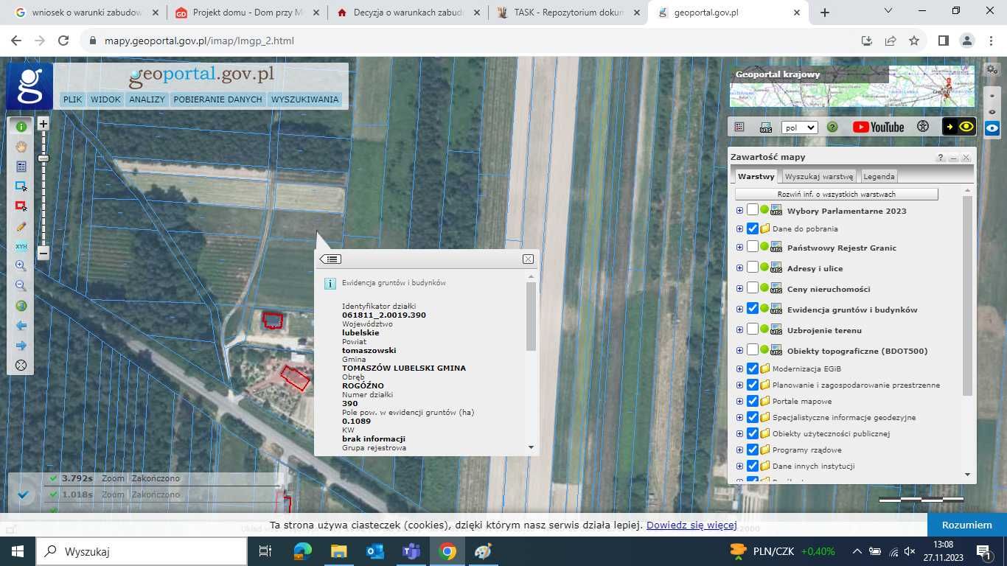The image size is (1007, 566).
Task: Click the blue eye visibility button
Action: [992, 128]
